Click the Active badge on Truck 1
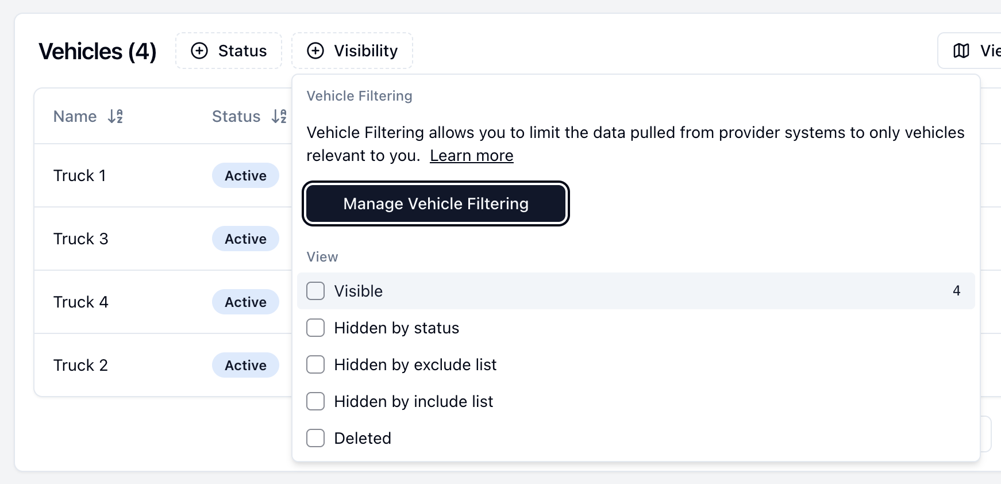Viewport: 1001px width, 484px height. pyautogui.click(x=245, y=176)
